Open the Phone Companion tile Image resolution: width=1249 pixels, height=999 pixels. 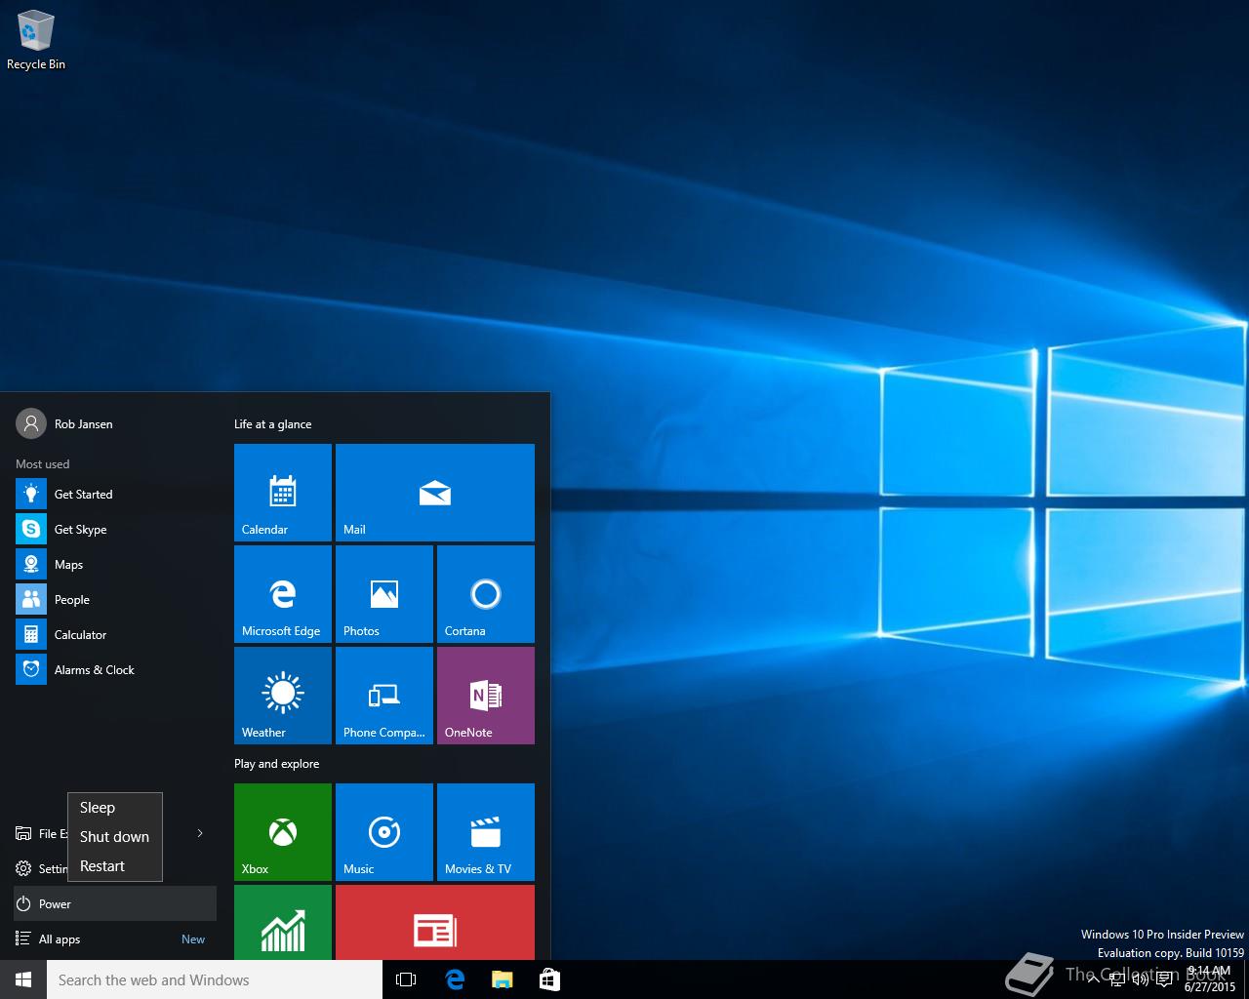[384, 696]
